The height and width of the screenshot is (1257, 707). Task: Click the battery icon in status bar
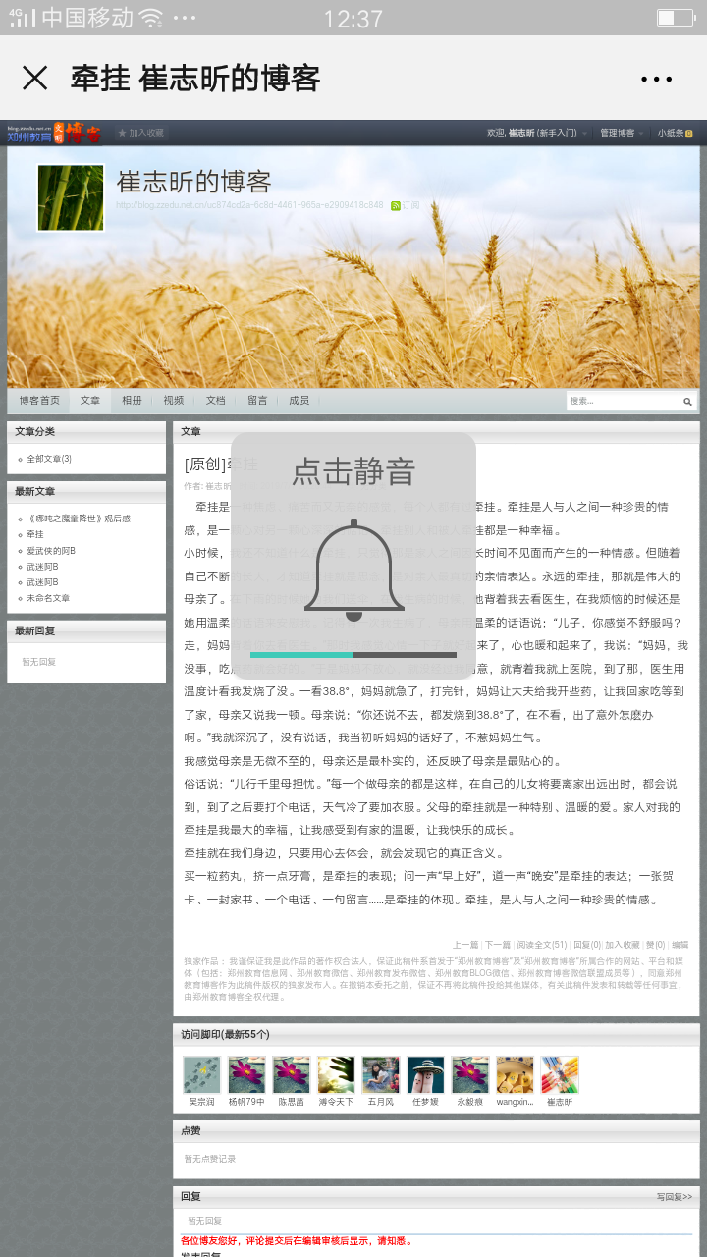coord(676,18)
